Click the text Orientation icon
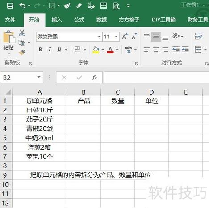Screen dimensions: 209x208 pyautogui.click(x=176, y=36)
